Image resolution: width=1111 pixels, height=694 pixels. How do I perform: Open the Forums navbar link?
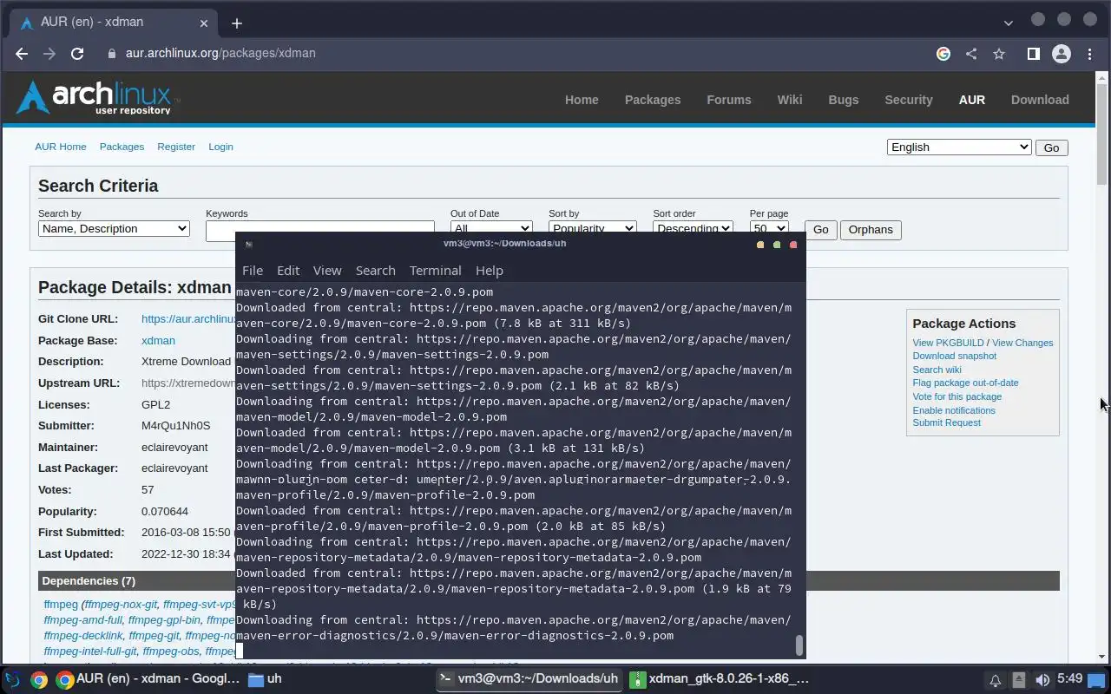click(x=729, y=100)
